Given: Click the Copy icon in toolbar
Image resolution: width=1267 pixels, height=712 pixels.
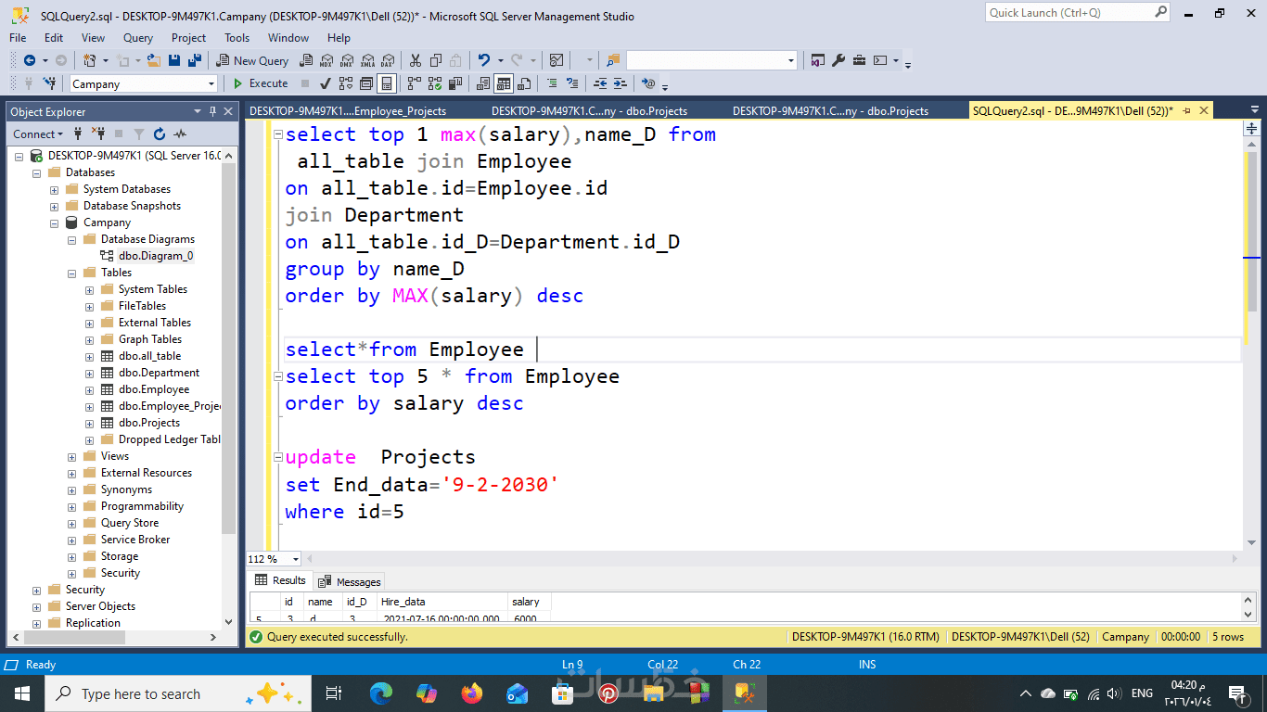Looking at the screenshot, I should point(436,60).
